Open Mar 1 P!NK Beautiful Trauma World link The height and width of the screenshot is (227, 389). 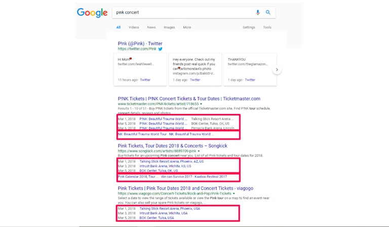163,119
